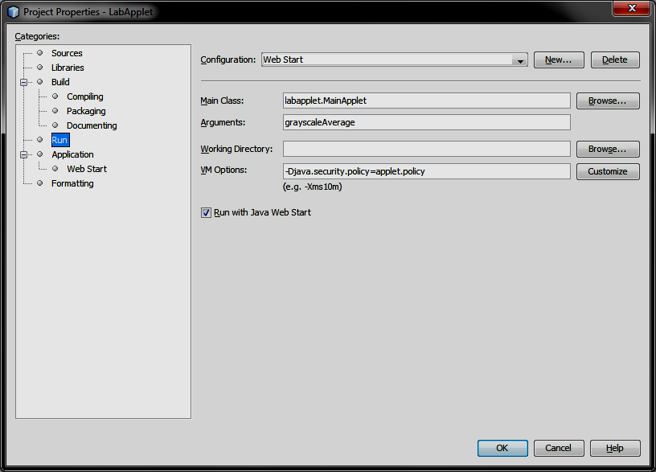Focus the Main Class input field
The height and width of the screenshot is (472, 656).
[x=426, y=101]
